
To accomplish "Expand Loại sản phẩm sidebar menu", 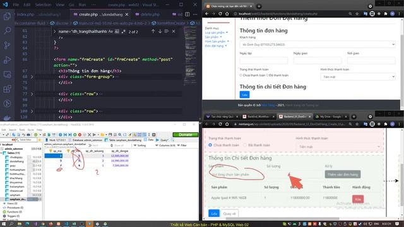I will tap(216, 33).
